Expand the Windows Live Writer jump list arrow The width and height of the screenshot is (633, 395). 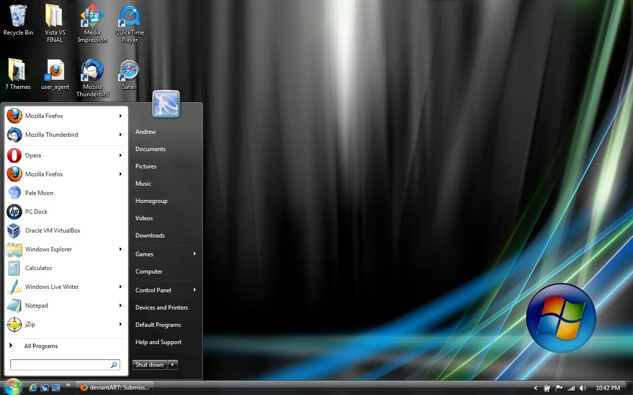click(120, 287)
